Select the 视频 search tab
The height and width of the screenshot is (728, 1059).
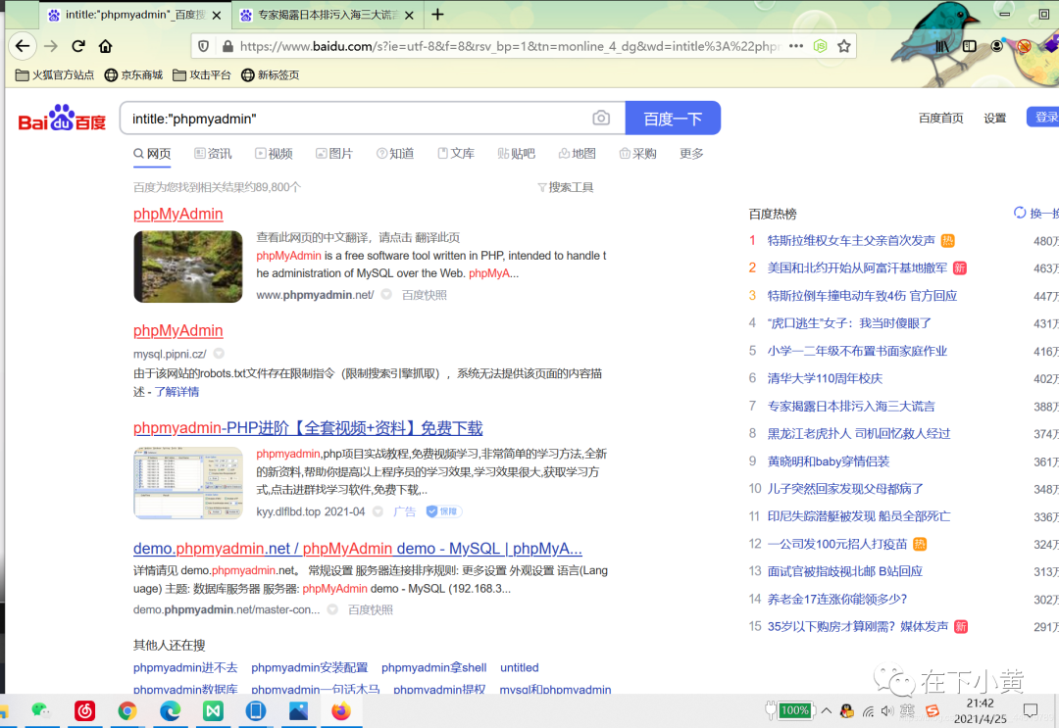(274, 154)
